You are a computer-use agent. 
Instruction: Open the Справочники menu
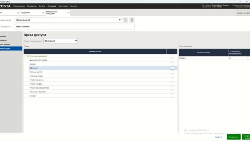pyautogui.click(x=19, y=6)
